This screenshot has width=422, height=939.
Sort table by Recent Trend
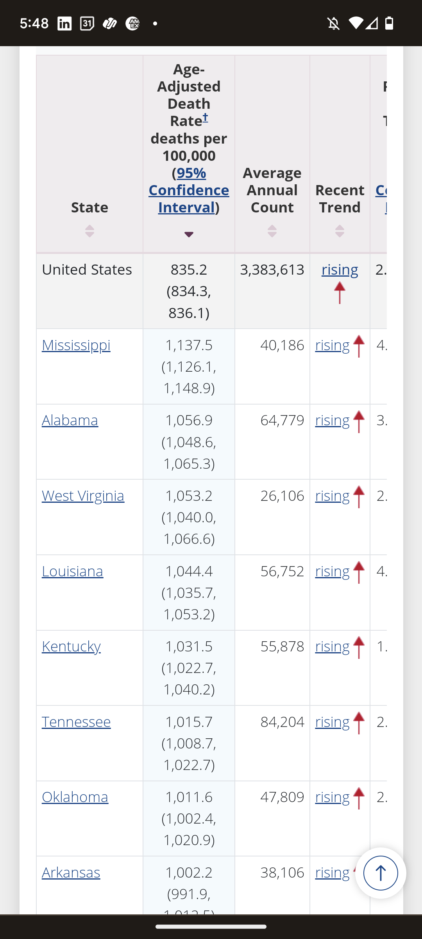340,231
